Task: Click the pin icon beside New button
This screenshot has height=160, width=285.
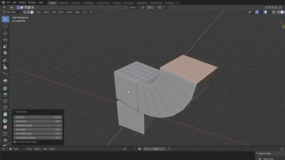Action: pos(169,149)
